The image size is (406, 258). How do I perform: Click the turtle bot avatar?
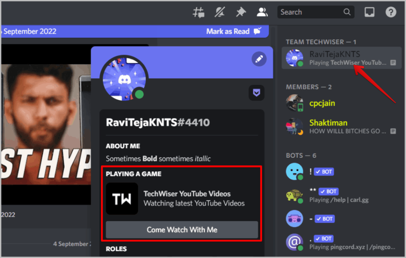295,195
